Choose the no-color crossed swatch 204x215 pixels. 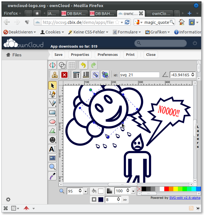139,189
